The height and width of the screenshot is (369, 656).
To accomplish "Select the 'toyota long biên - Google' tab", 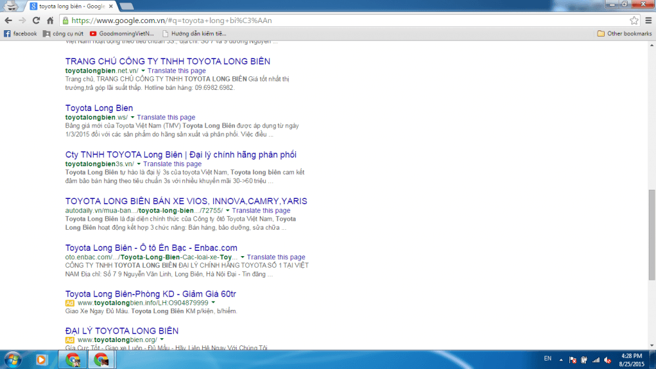I will (71, 7).
